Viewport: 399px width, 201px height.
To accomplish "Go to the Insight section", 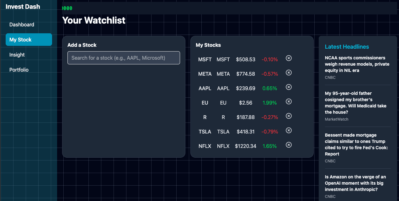I will 29,55.
